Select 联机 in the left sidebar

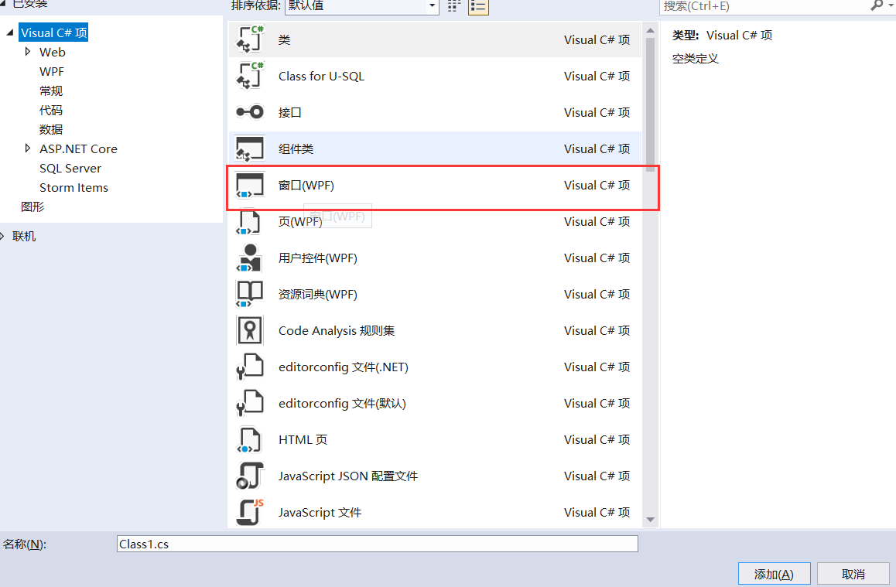click(x=23, y=235)
